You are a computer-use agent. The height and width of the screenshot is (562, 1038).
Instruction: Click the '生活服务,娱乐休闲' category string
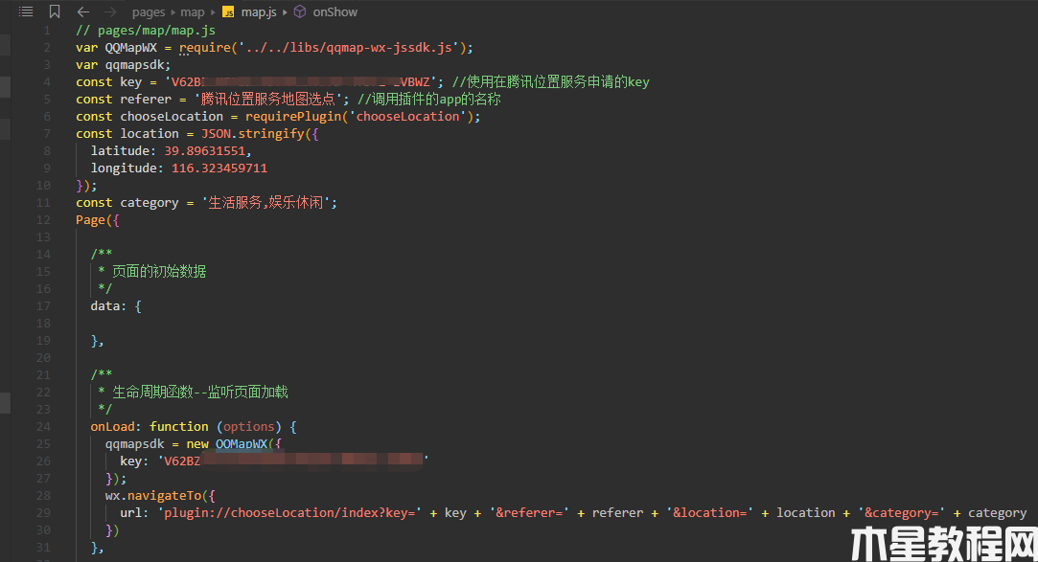[265, 202]
